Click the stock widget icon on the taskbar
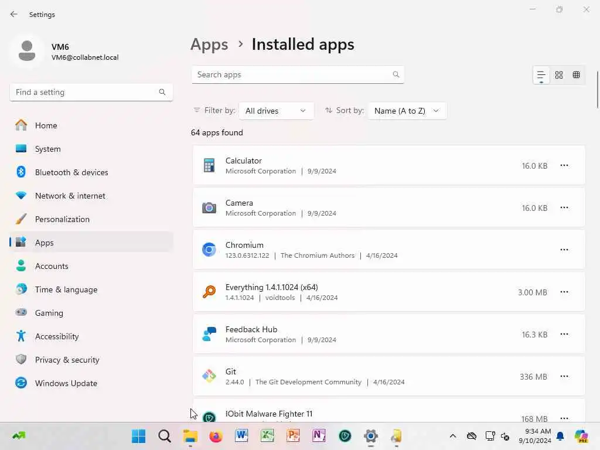600x450 pixels. tap(18, 435)
